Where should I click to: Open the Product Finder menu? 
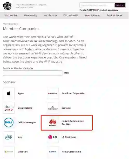coord(114,16)
